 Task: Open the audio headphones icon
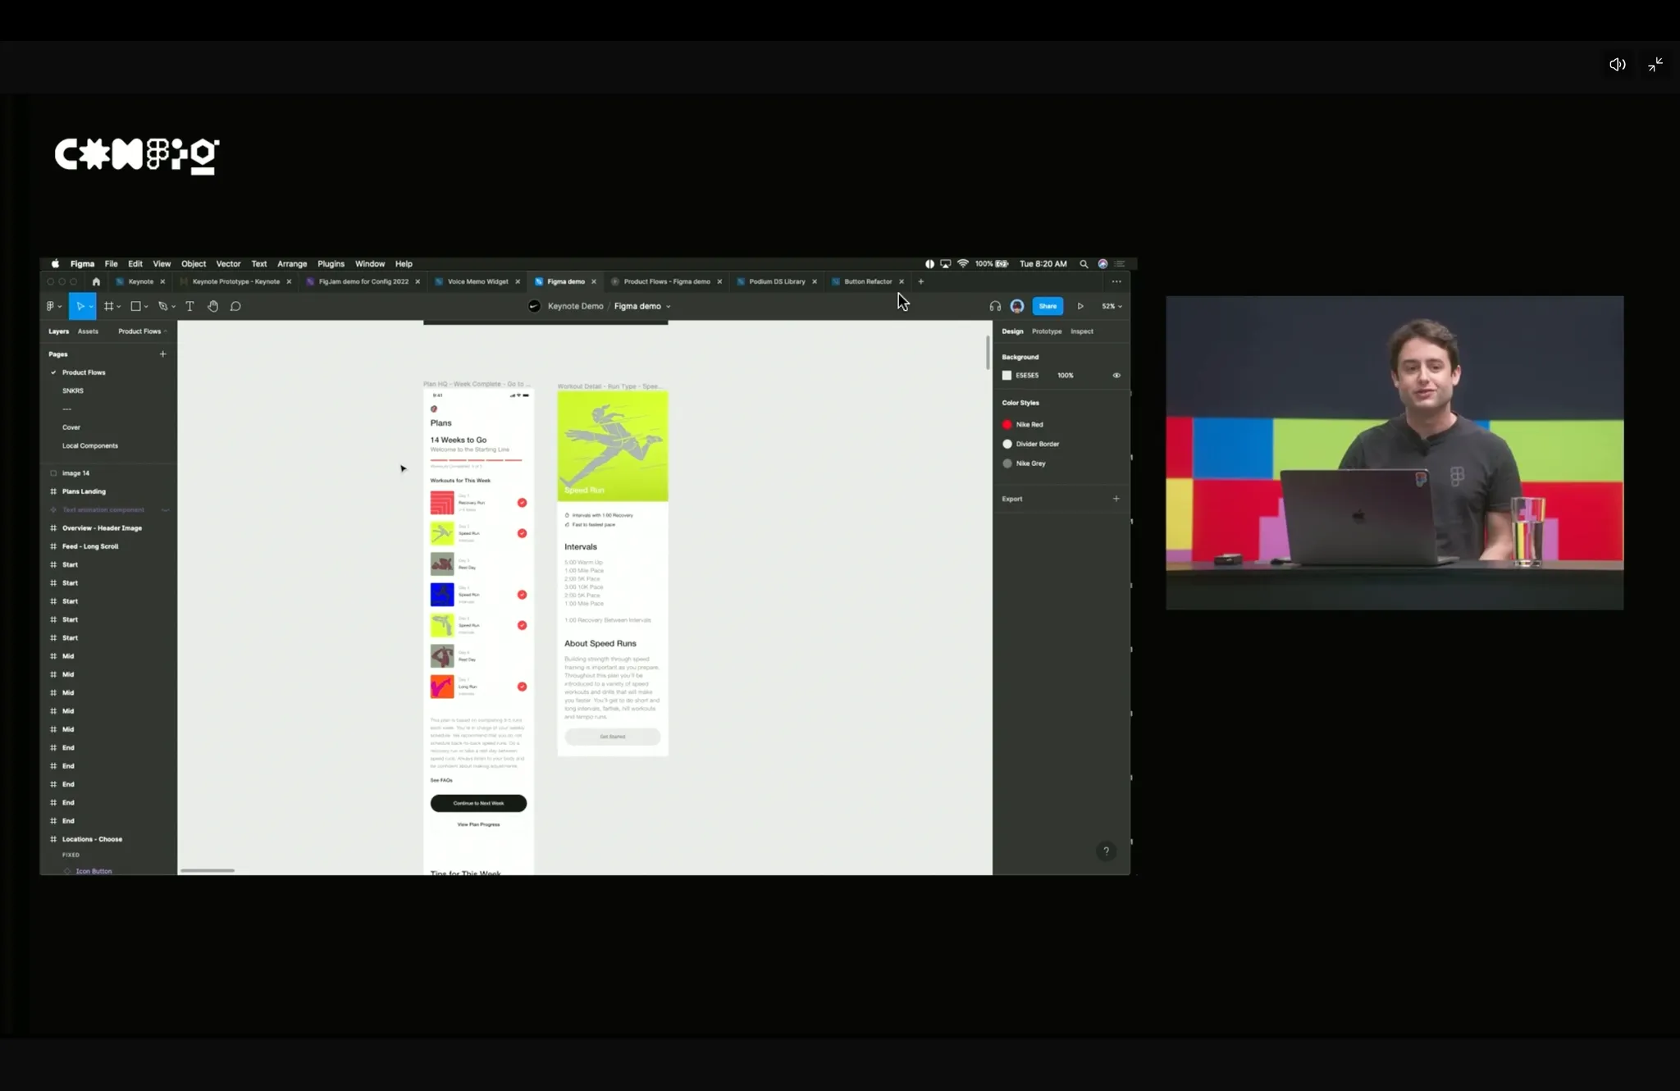[x=995, y=306]
